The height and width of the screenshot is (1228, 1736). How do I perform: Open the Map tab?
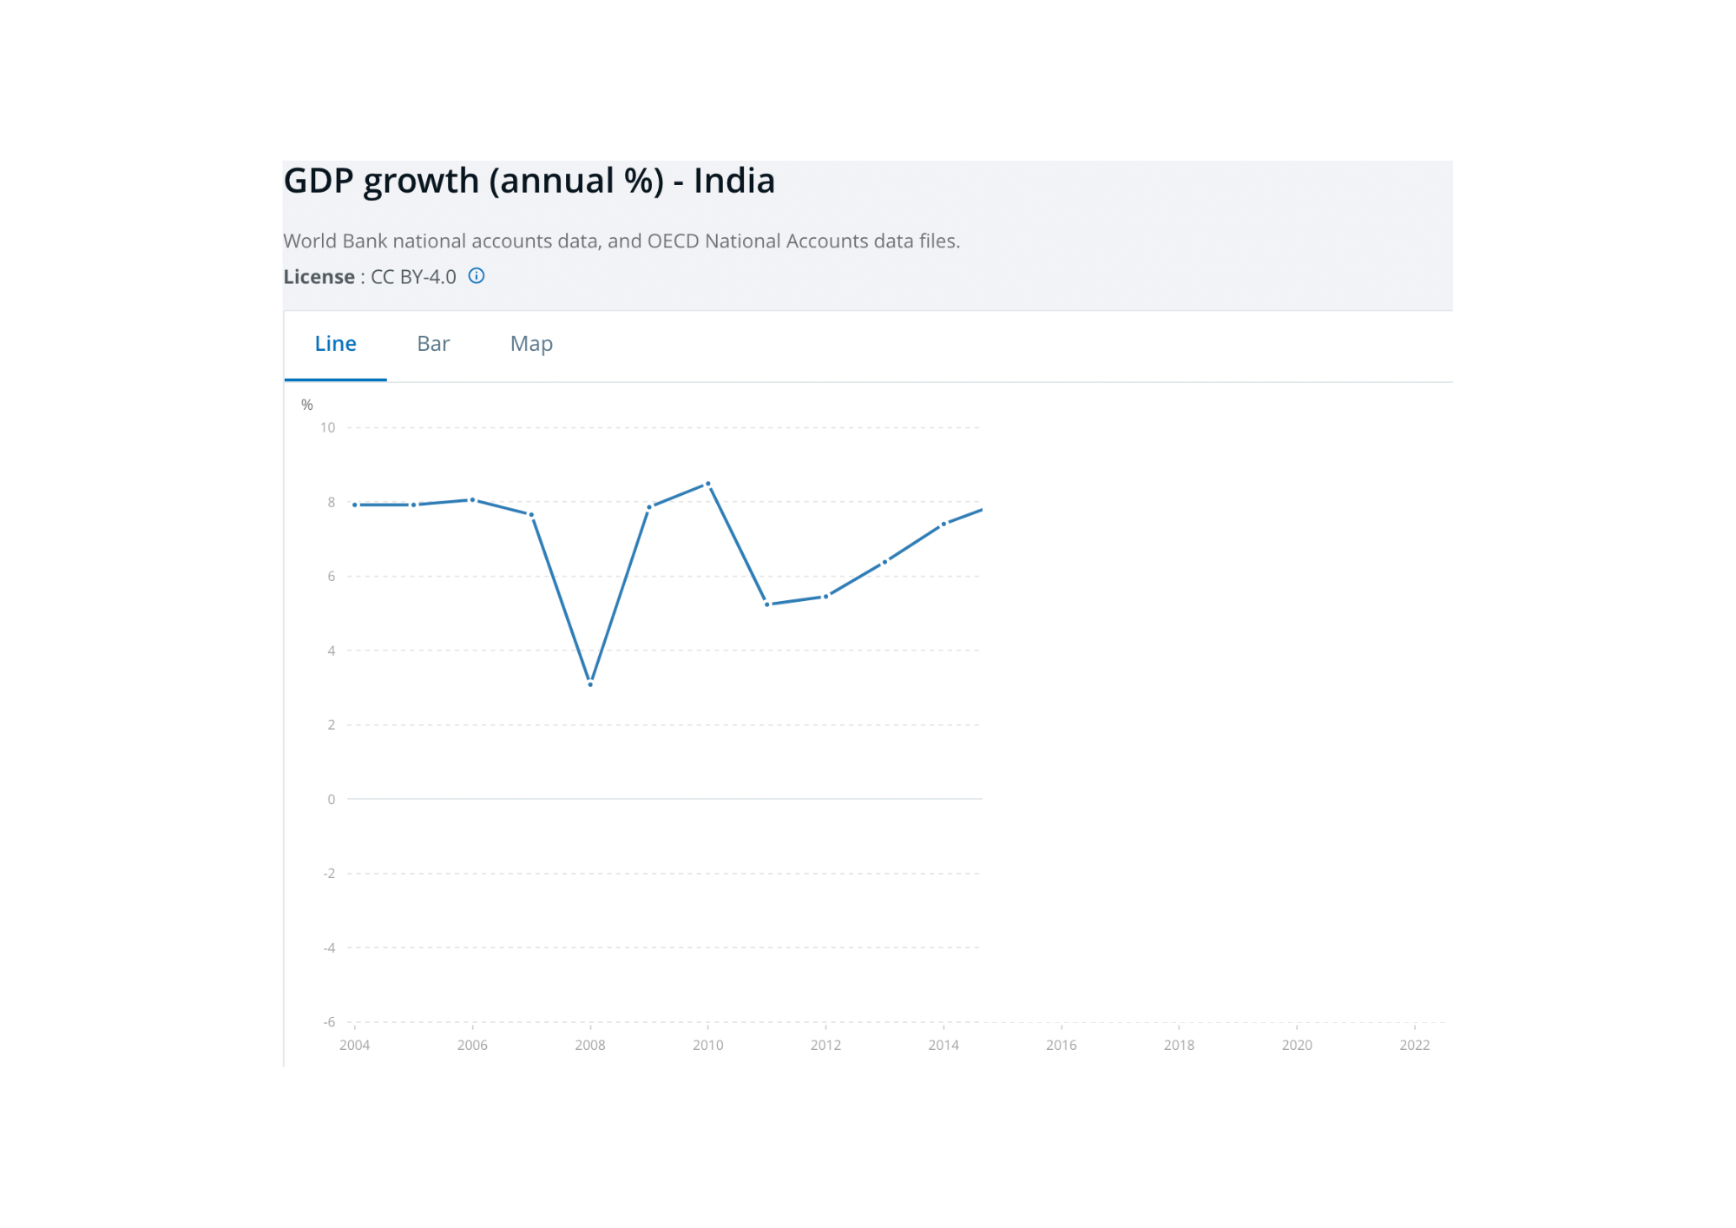pyautogui.click(x=531, y=344)
